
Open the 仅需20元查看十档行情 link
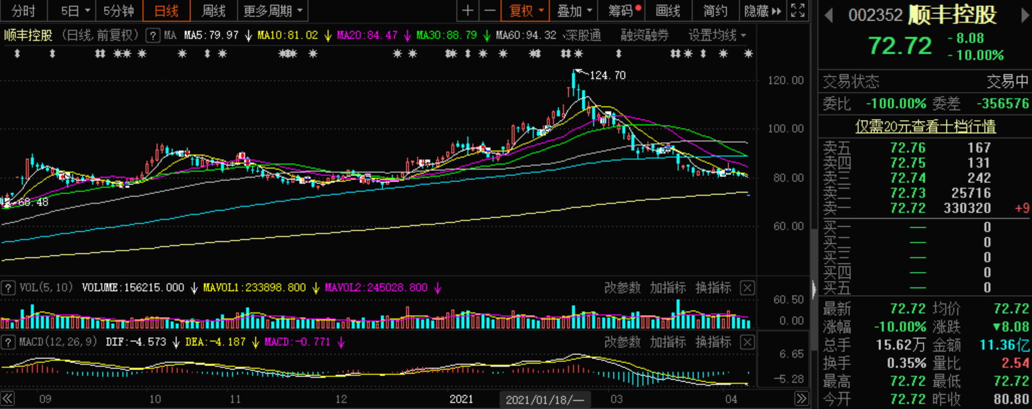[925, 126]
